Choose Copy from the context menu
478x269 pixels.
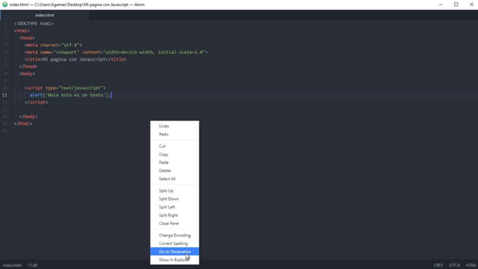coord(174,154)
